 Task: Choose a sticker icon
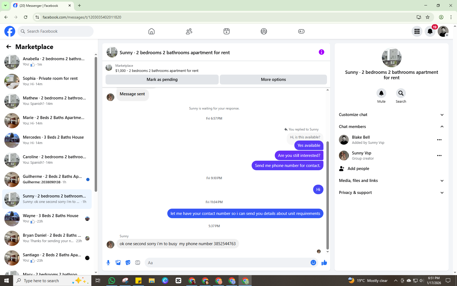128,263
